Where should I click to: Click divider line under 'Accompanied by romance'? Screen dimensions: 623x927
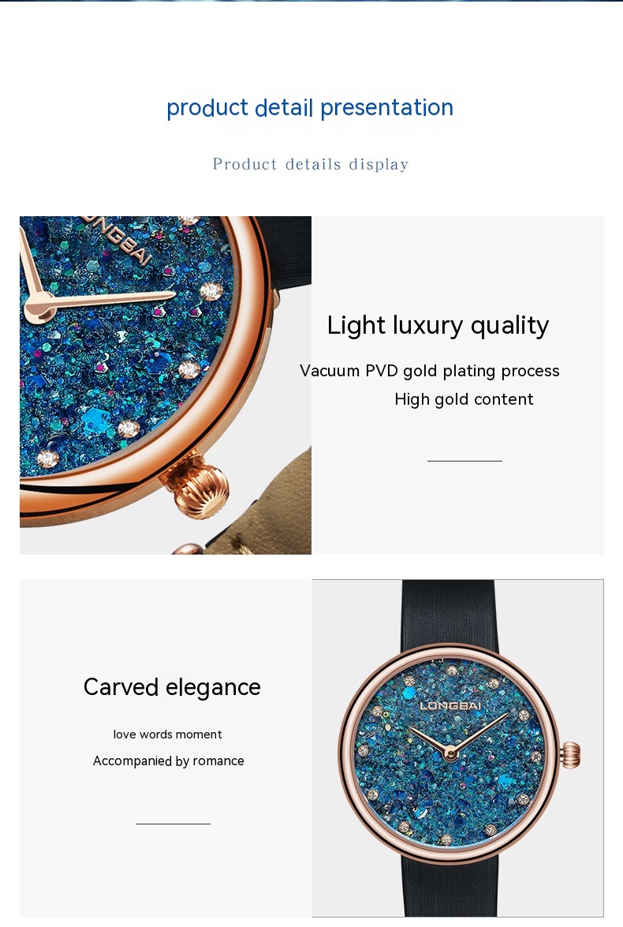pyautogui.click(x=173, y=824)
